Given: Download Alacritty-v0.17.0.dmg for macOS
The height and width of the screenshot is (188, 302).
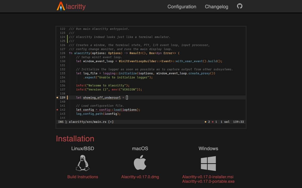Looking at the screenshot, I should 140,177.
